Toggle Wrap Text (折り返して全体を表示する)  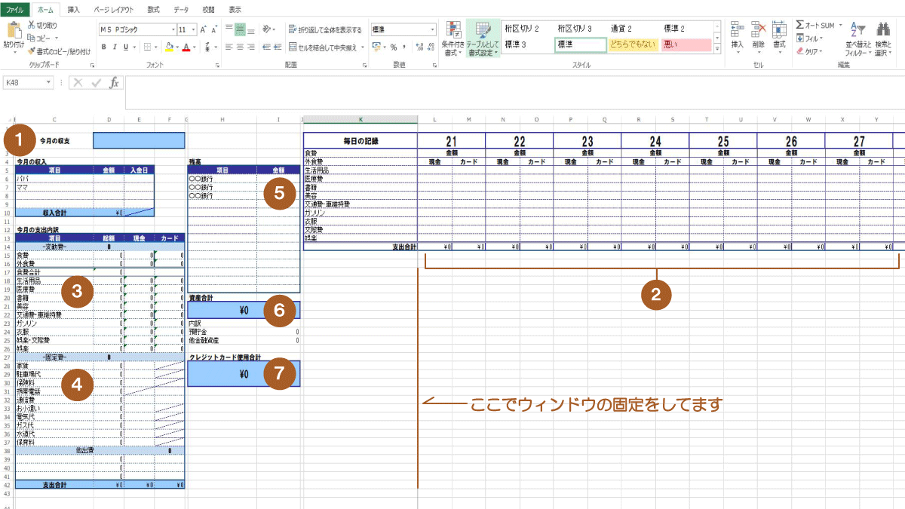(x=325, y=29)
